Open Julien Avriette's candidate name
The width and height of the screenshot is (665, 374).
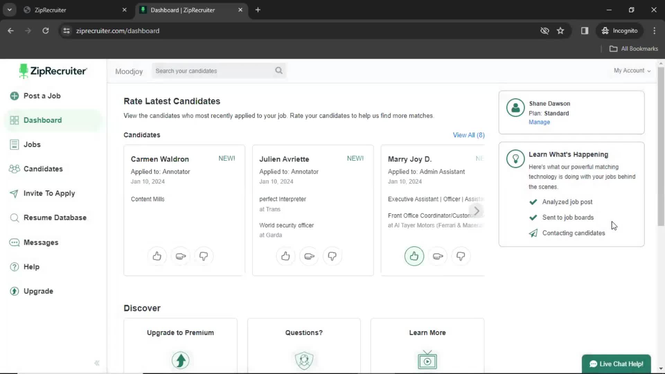[x=284, y=159]
